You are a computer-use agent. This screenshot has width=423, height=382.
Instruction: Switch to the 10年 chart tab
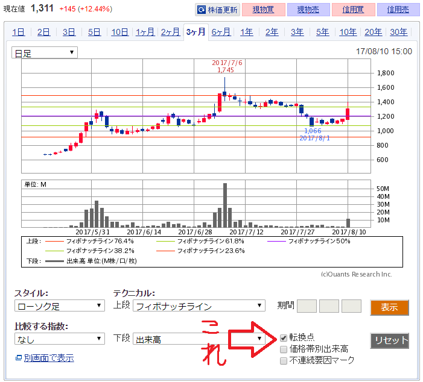(348, 32)
